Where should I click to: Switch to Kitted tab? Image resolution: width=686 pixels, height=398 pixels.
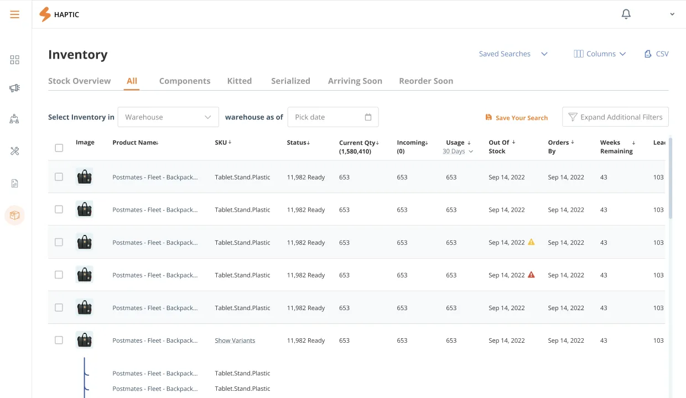pyautogui.click(x=240, y=81)
